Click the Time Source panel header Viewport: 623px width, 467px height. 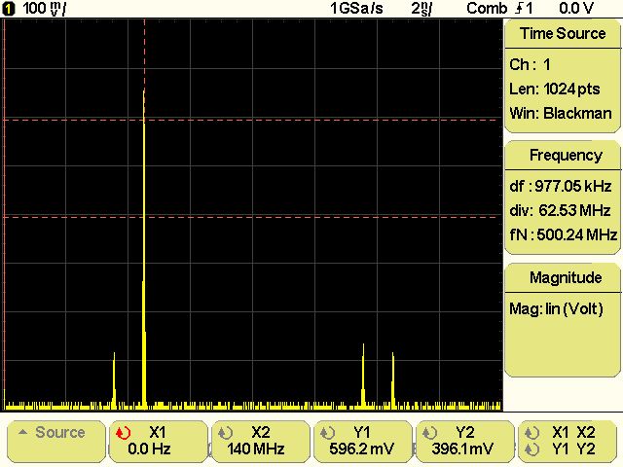[563, 34]
